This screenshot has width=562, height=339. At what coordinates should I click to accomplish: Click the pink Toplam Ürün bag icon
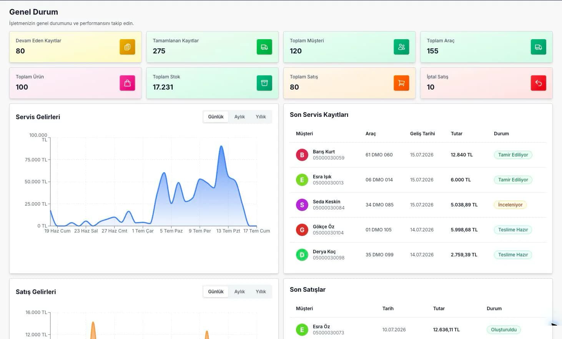point(127,83)
